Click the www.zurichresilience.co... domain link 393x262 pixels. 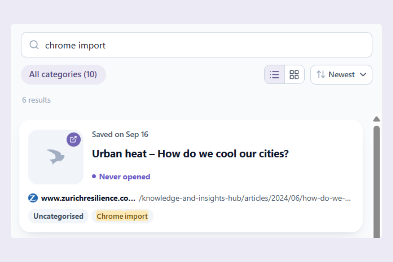pyautogui.click(x=88, y=198)
